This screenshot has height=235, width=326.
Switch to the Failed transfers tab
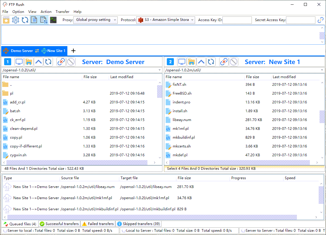(x=98, y=224)
